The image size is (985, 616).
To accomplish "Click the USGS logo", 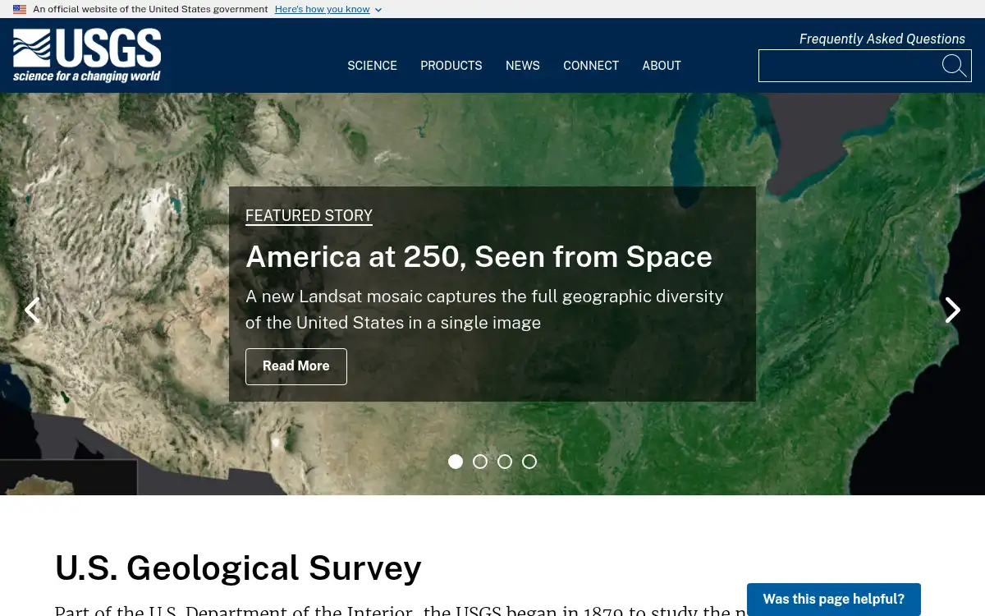I will (87, 56).
